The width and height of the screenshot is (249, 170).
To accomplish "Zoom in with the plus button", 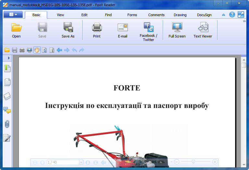I will (215, 162).
